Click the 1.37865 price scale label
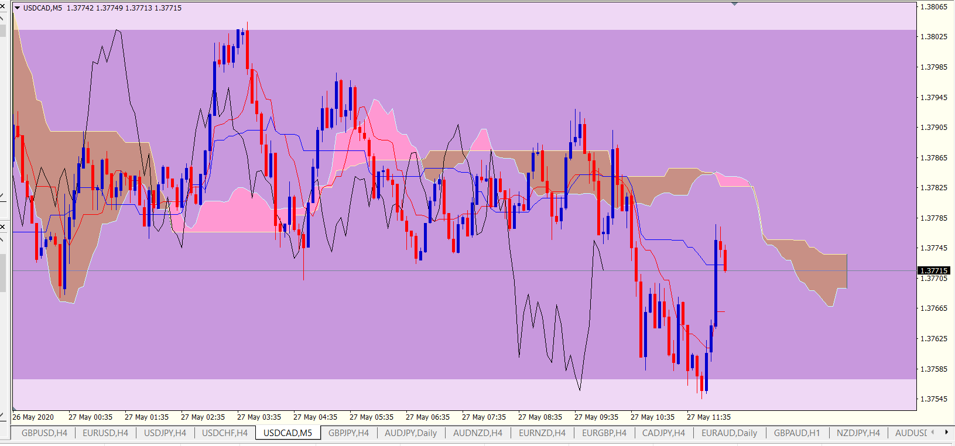This screenshot has height=446, width=955. (934, 158)
